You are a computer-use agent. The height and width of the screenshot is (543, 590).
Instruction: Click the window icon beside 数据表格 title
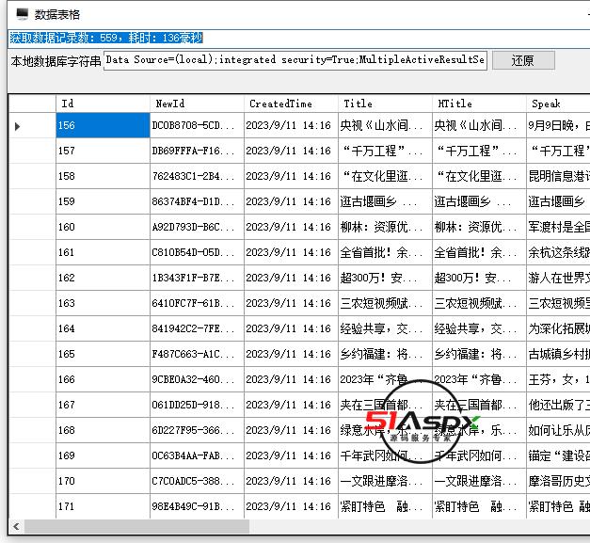pyautogui.click(x=23, y=14)
